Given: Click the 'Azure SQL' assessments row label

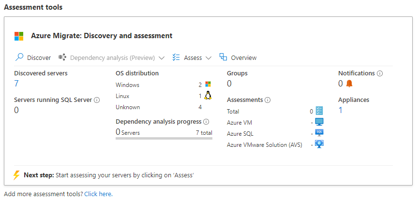Looking at the screenshot, I should (x=240, y=134).
